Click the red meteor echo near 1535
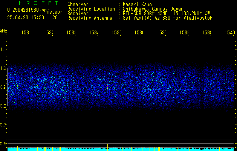 pos(108,86)
